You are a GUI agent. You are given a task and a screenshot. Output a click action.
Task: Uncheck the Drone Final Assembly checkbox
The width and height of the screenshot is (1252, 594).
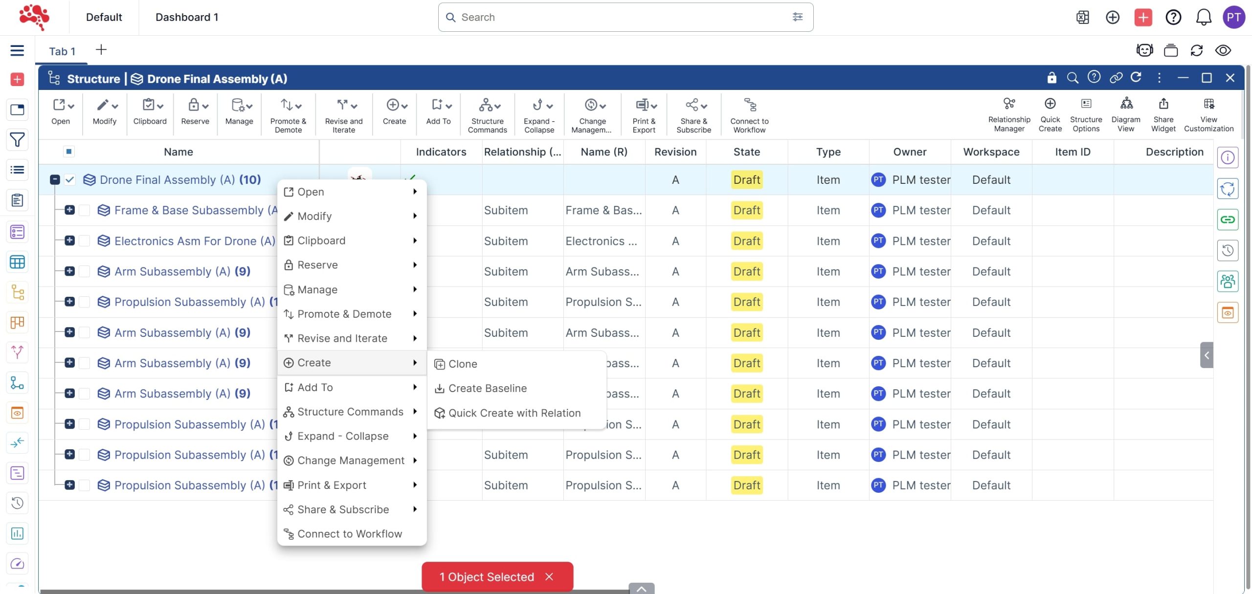tap(70, 180)
